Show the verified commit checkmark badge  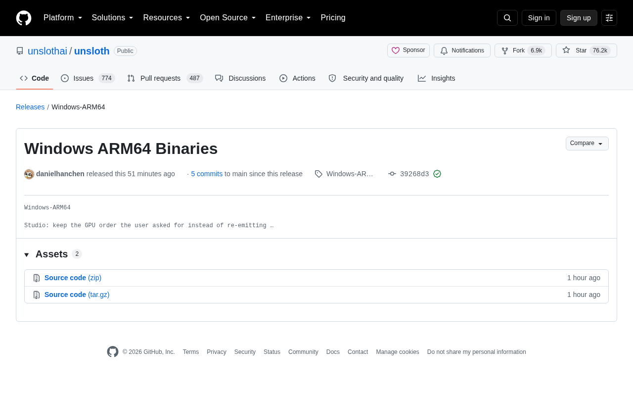tap(437, 174)
